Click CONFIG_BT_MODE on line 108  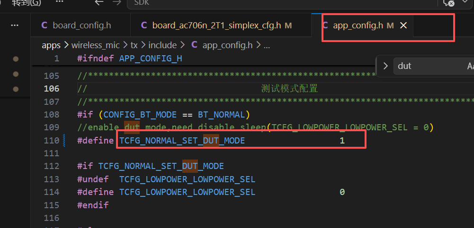(140, 115)
